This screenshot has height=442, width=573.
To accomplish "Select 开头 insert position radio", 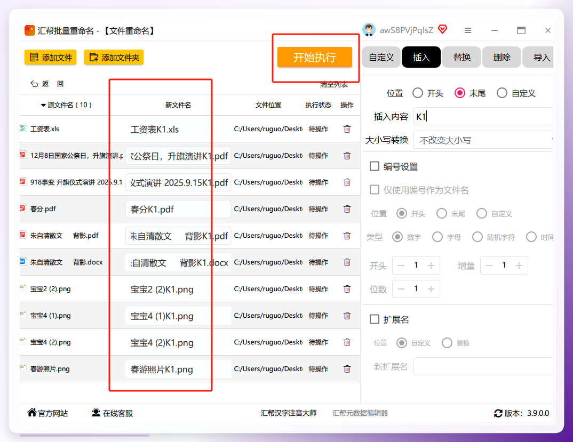I will (x=418, y=93).
